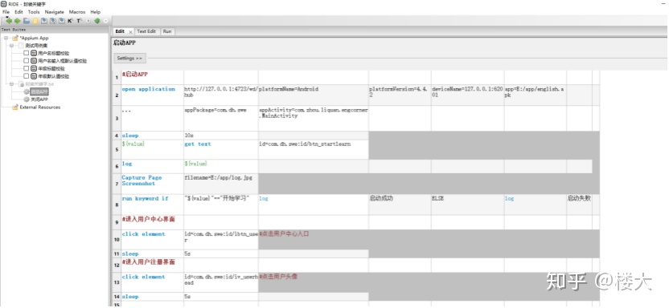Close the Edit tab with its X
669x308 pixels.
130,32
